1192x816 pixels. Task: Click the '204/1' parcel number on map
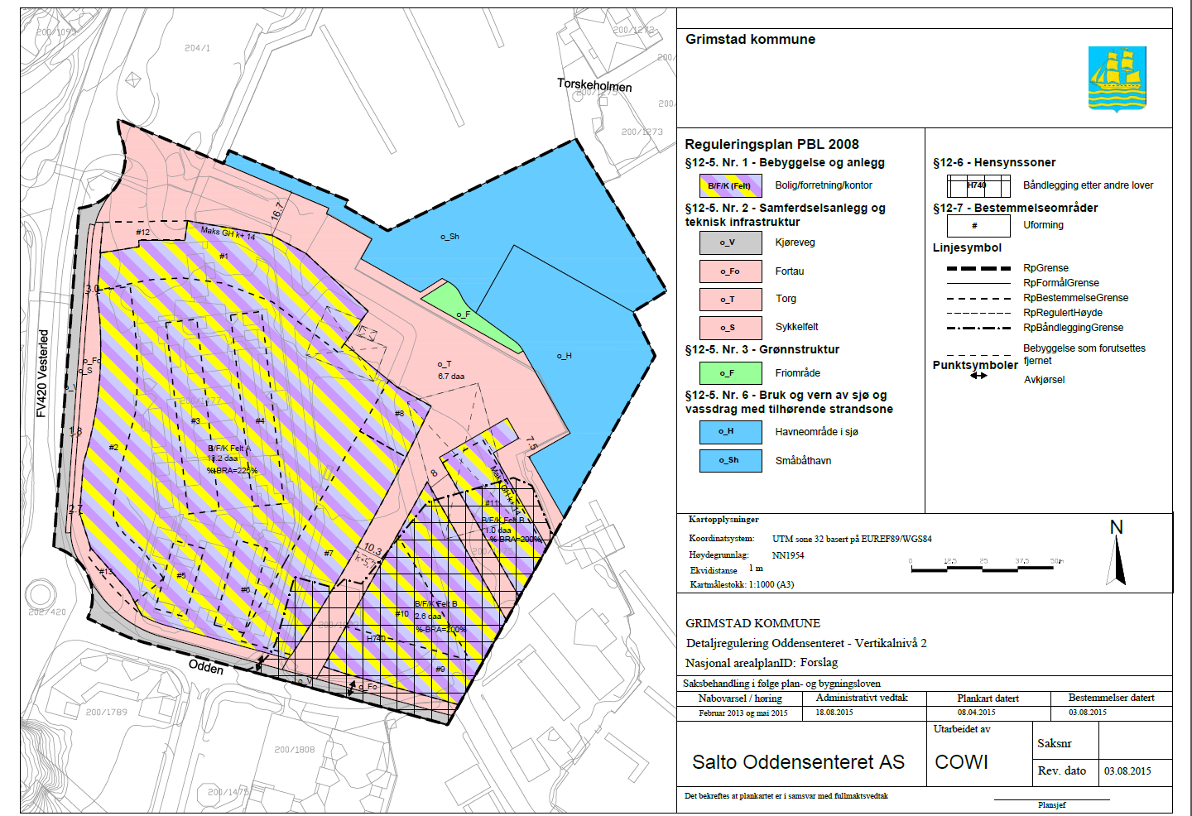197,48
